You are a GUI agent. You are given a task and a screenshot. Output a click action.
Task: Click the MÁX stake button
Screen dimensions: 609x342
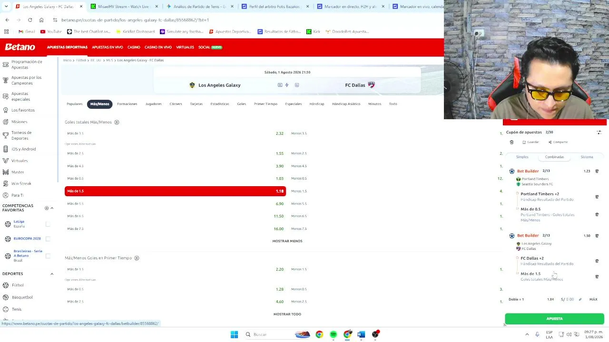pyautogui.click(x=593, y=299)
